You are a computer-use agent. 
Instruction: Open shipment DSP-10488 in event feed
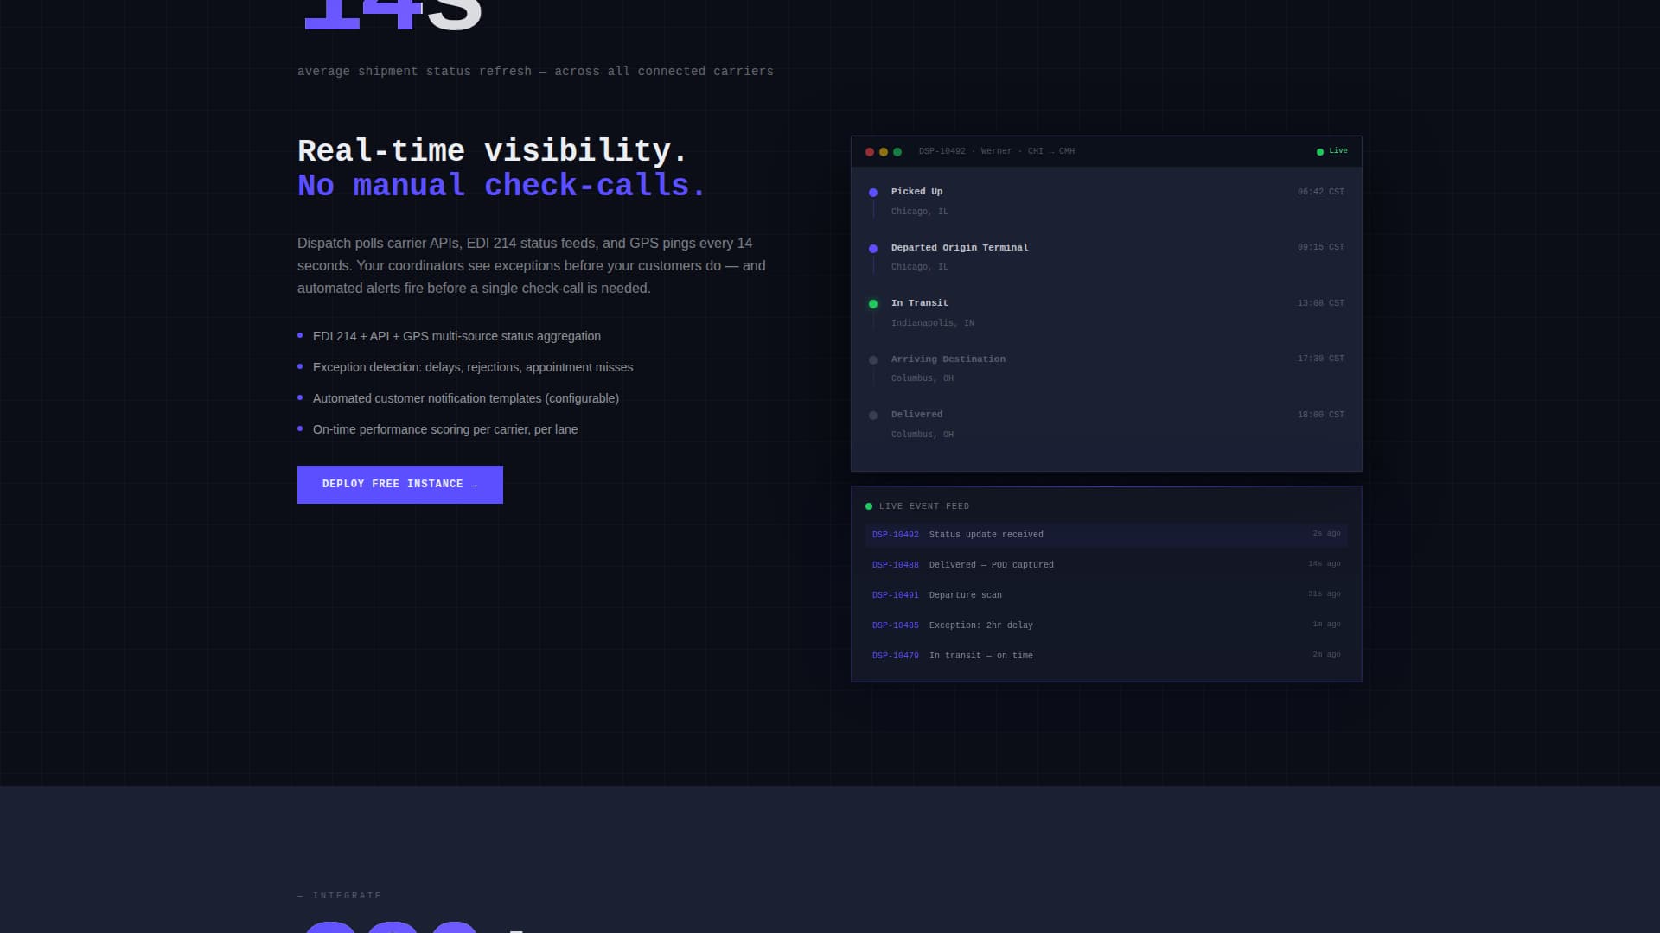click(896, 565)
